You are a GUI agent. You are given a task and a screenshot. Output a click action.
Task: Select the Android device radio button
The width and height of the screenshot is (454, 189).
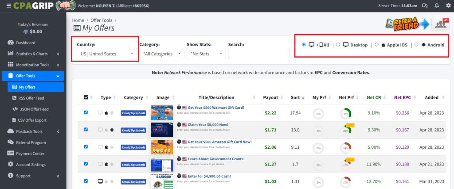416,45
